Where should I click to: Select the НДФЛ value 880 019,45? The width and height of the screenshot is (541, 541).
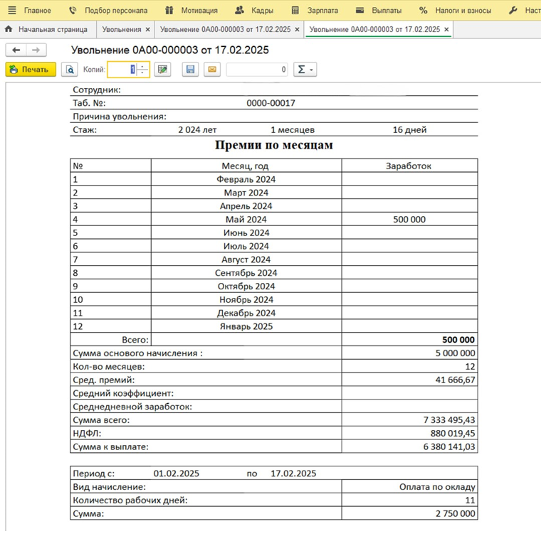pyautogui.click(x=410, y=434)
